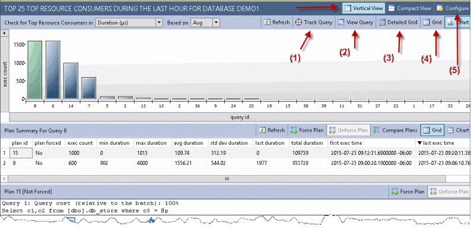Switch to Vertical View layout
The width and height of the screenshot is (471, 229).
[x=364, y=8]
